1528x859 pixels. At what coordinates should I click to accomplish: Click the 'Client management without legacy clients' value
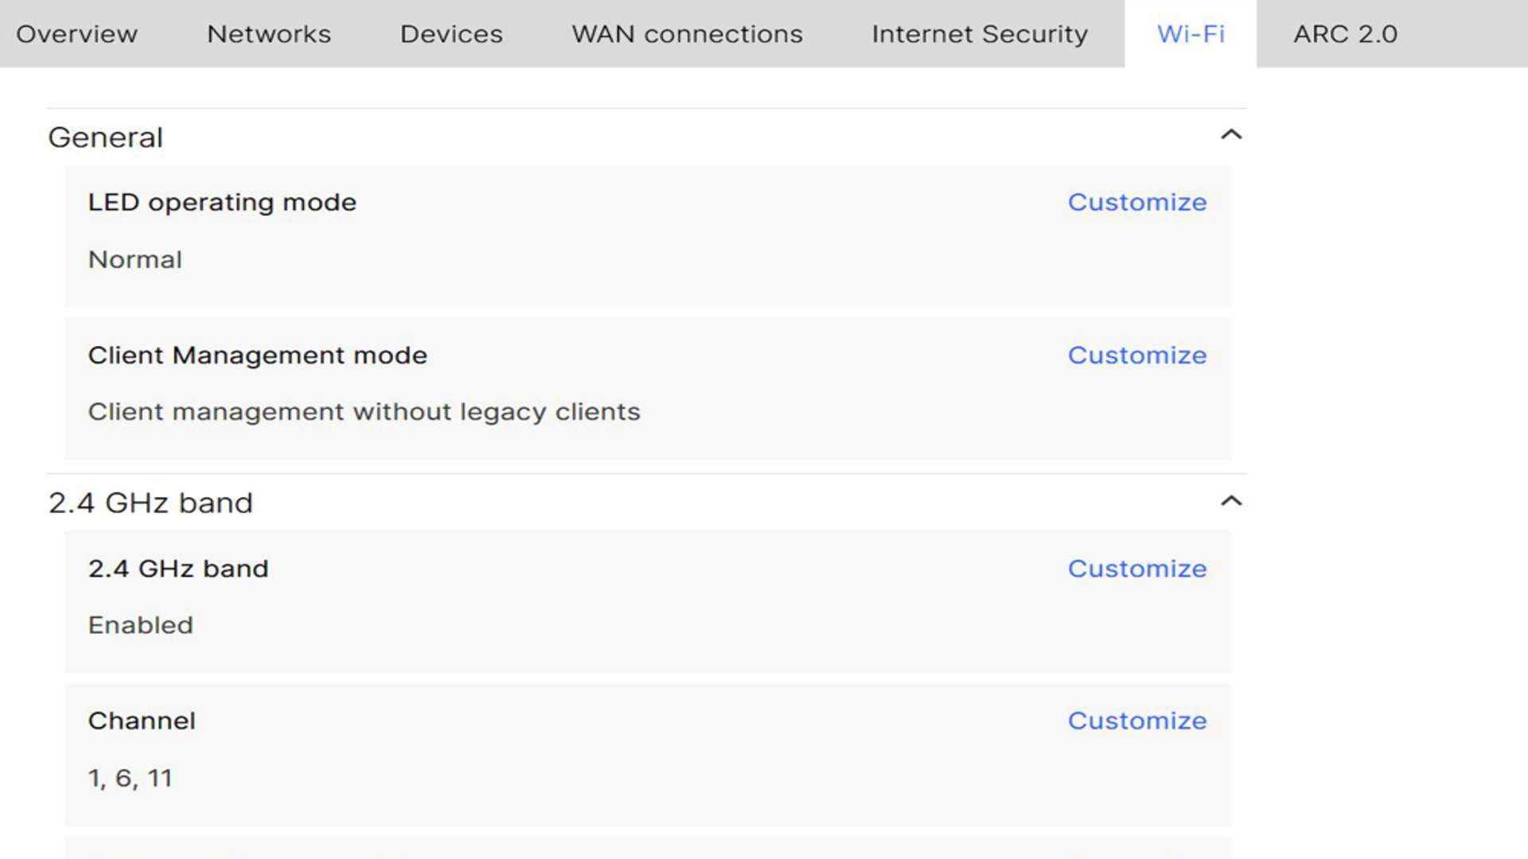pos(364,412)
